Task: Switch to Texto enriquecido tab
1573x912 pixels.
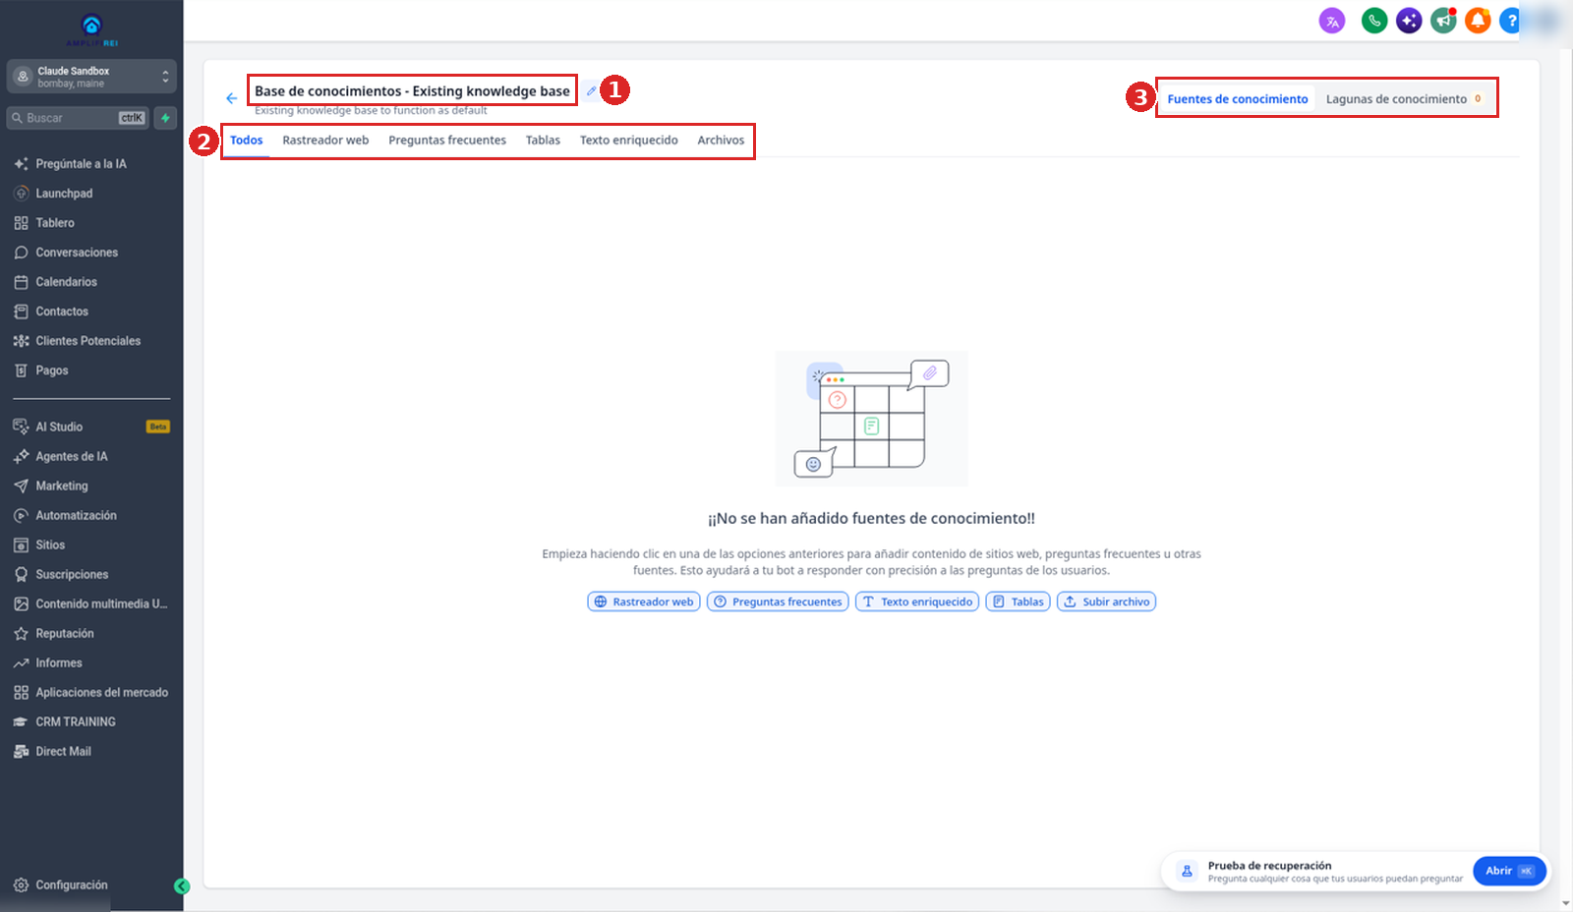Action: [629, 141]
